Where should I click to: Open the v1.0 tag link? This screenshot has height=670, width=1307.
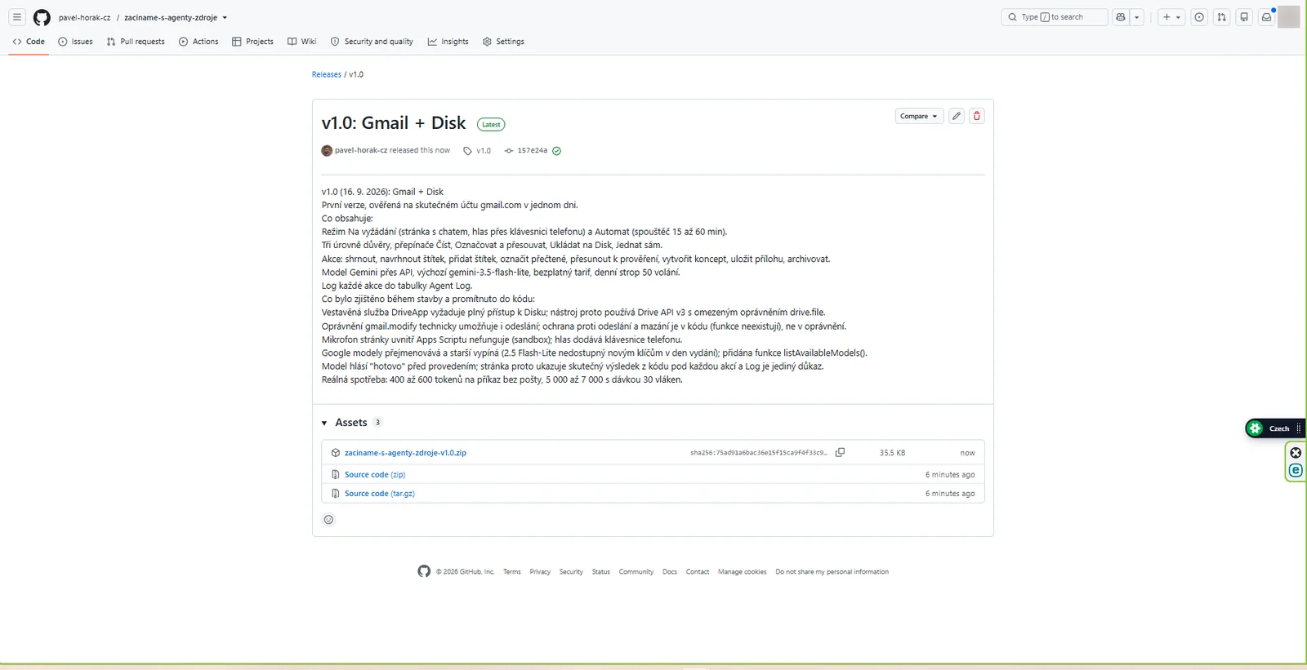pos(484,151)
